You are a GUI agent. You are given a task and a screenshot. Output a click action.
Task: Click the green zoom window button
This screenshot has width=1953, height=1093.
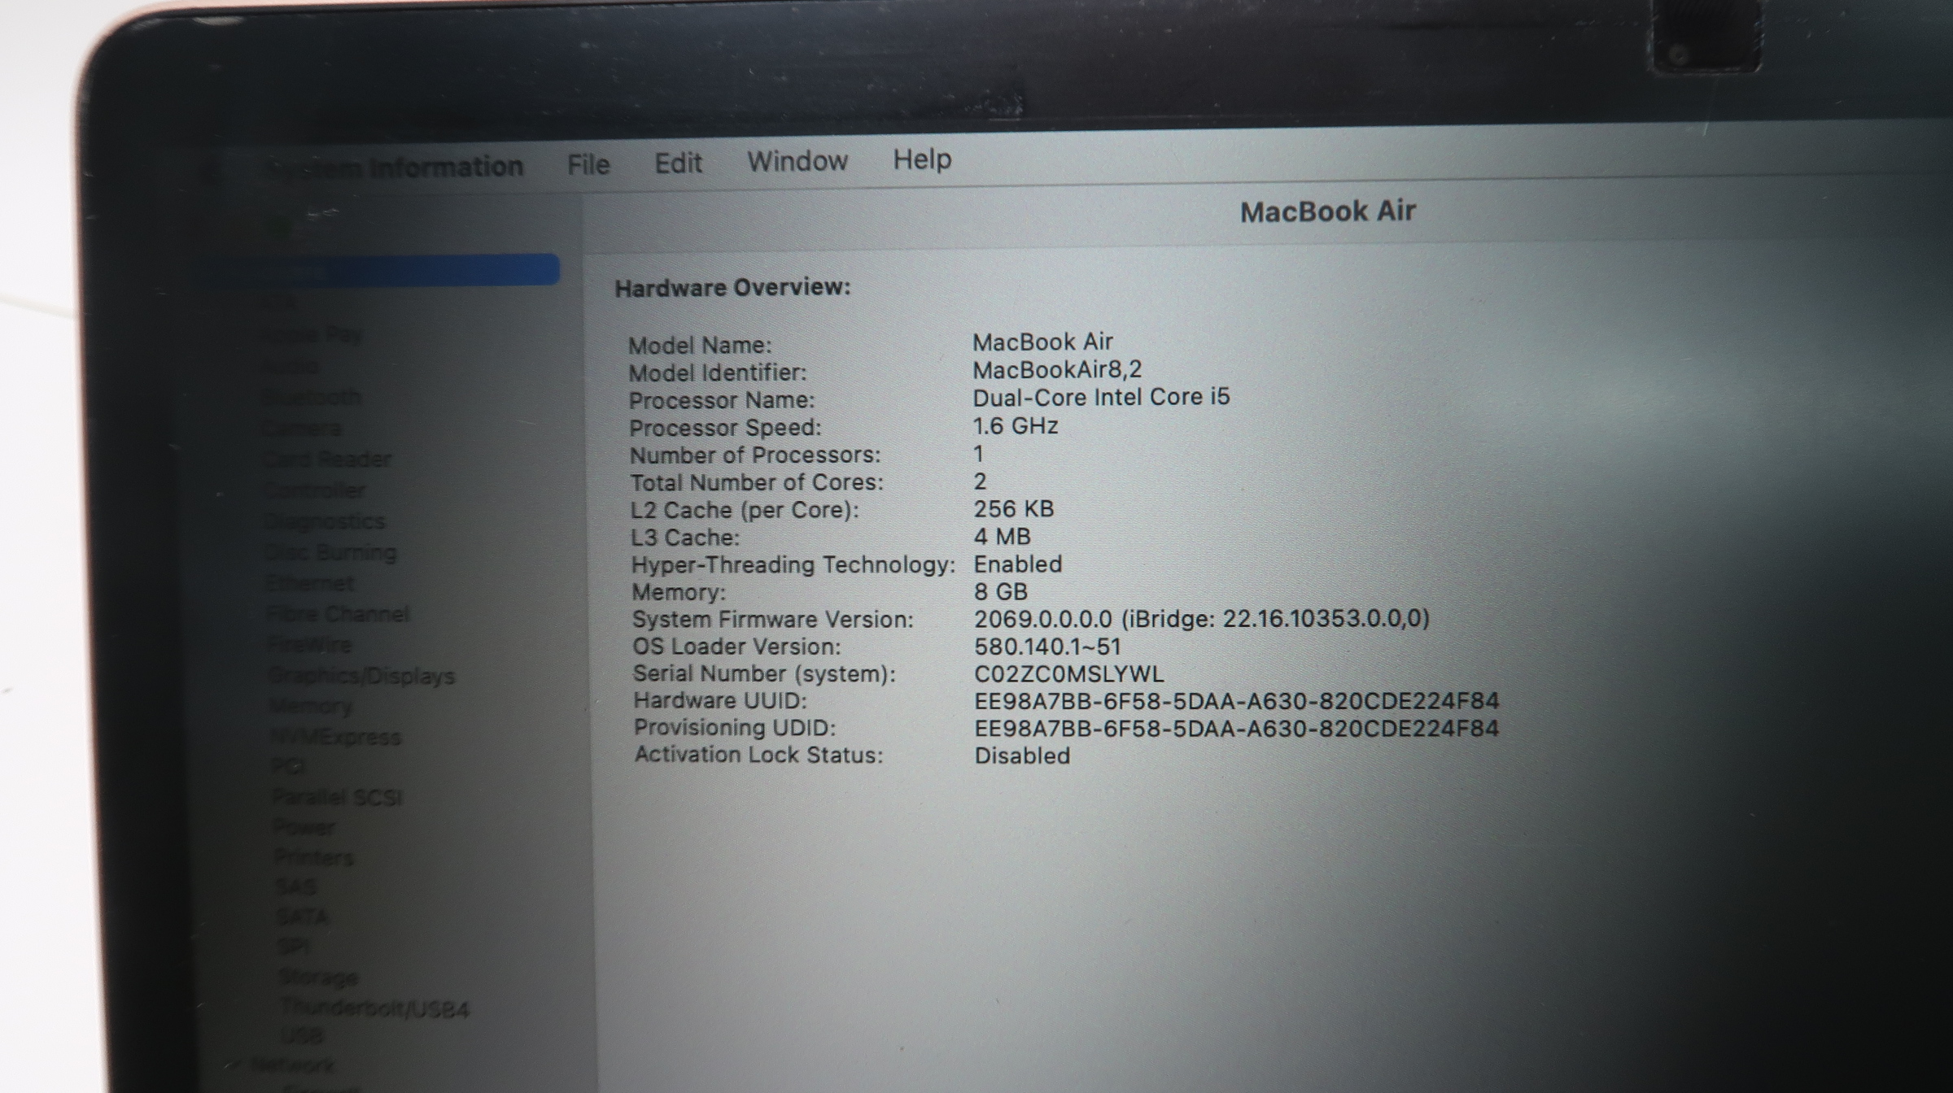(x=281, y=228)
